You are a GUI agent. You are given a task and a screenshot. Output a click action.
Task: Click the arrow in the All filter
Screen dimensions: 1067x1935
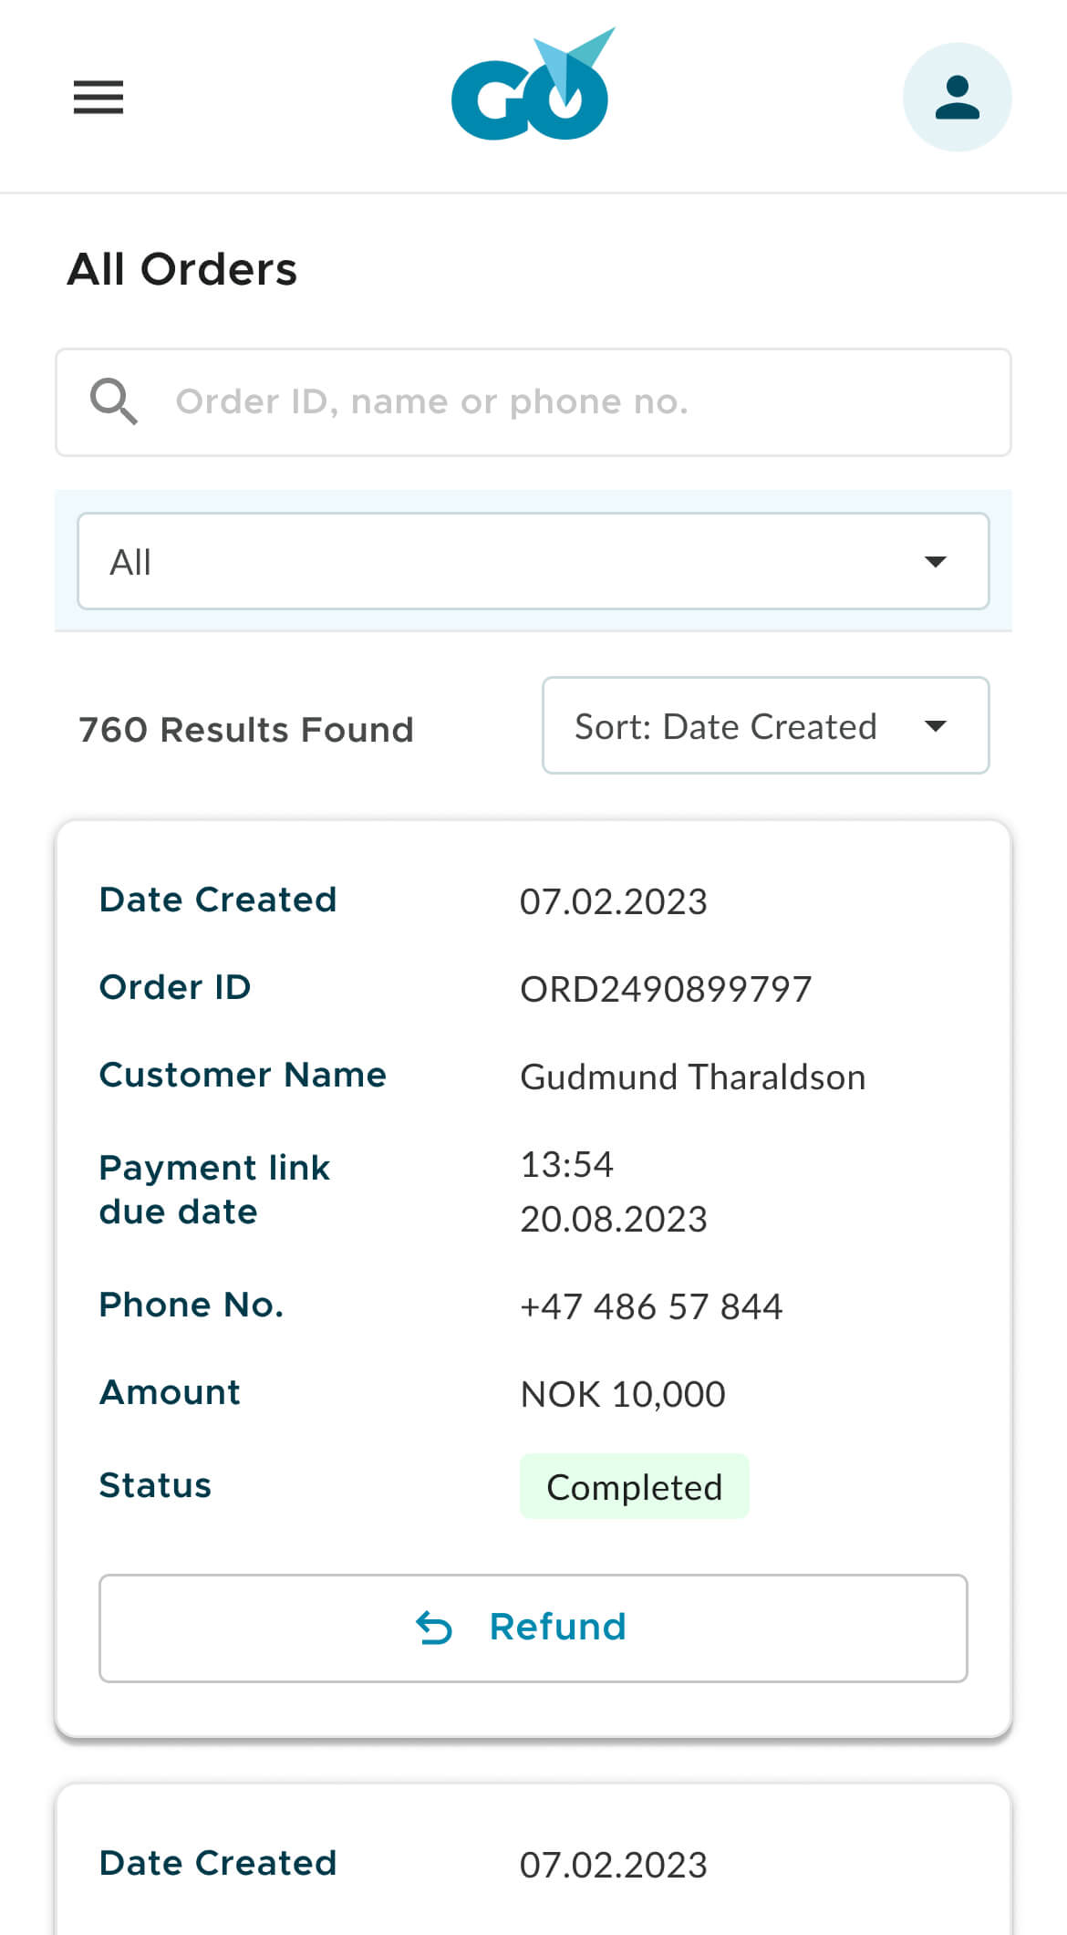(x=935, y=561)
